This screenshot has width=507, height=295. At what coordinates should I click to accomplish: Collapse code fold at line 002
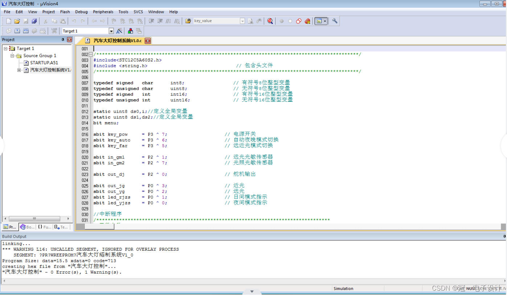click(x=91, y=54)
